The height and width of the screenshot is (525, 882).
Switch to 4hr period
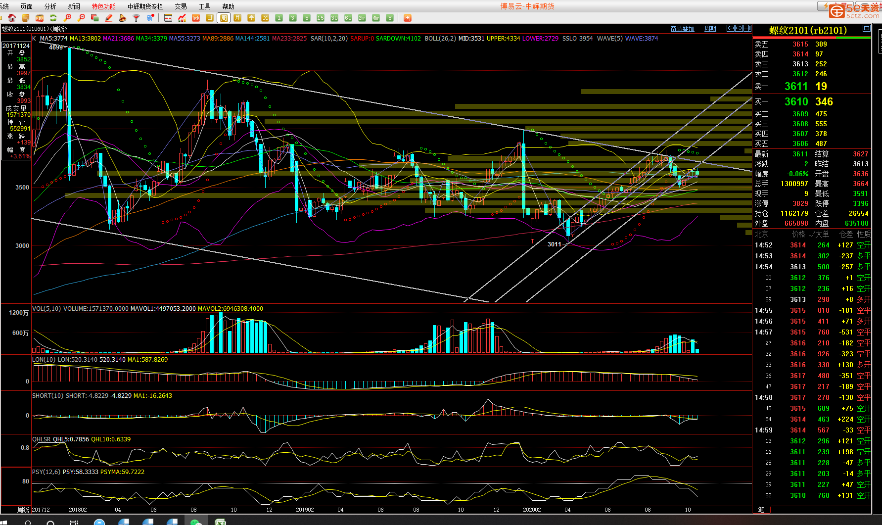coord(376,18)
